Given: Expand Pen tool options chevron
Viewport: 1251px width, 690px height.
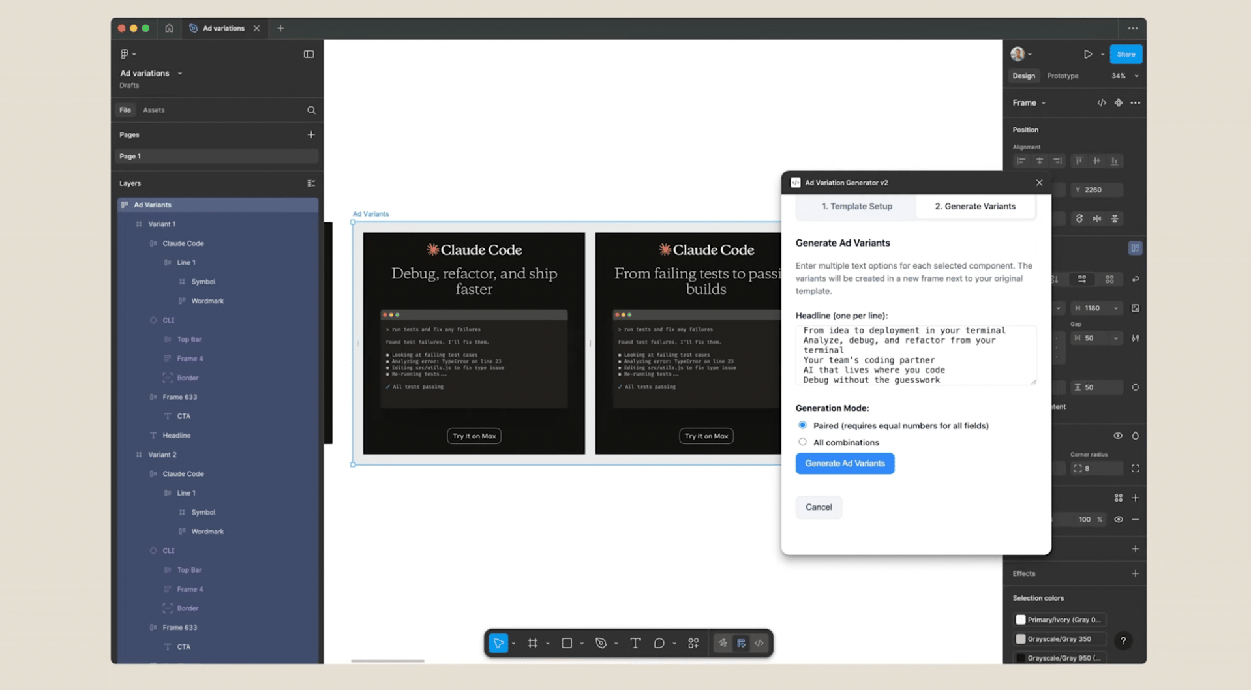Looking at the screenshot, I should [616, 644].
